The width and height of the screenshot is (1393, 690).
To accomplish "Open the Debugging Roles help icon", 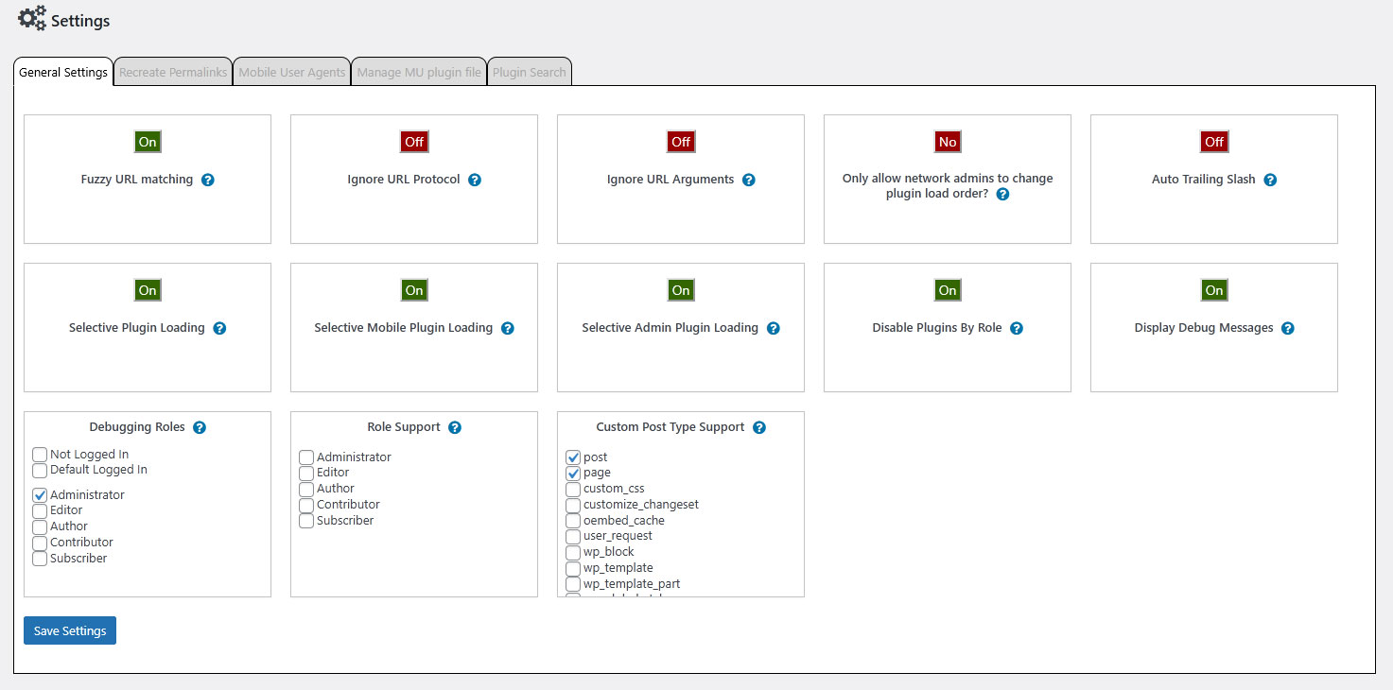I will [199, 427].
